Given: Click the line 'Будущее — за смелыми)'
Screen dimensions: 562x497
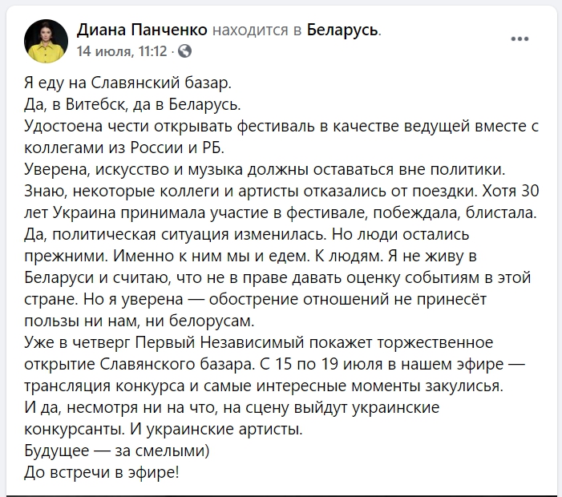Looking at the screenshot, I should tap(117, 451).
